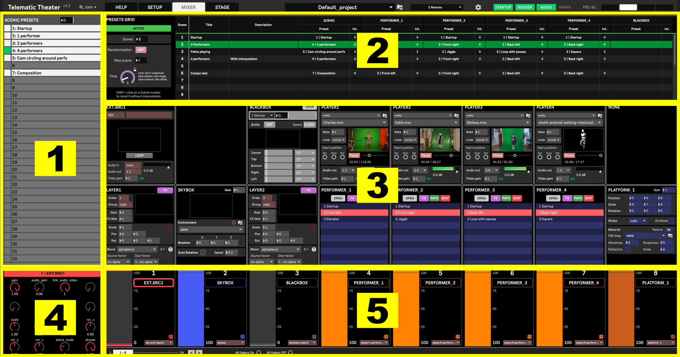Toggle PLAYER2 audio-video gain link icon
Image resolution: width=680 pixels, height=357 pixels.
(x=429, y=179)
